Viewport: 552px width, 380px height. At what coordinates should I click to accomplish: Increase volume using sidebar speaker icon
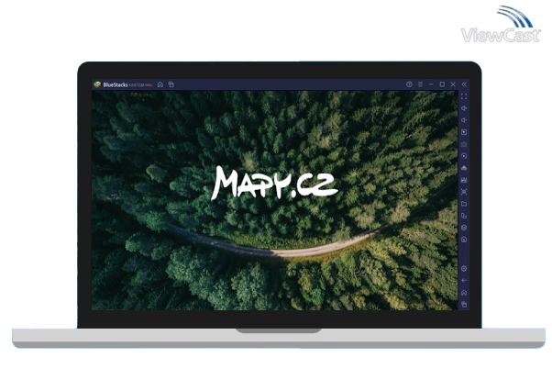click(x=464, y=108)
